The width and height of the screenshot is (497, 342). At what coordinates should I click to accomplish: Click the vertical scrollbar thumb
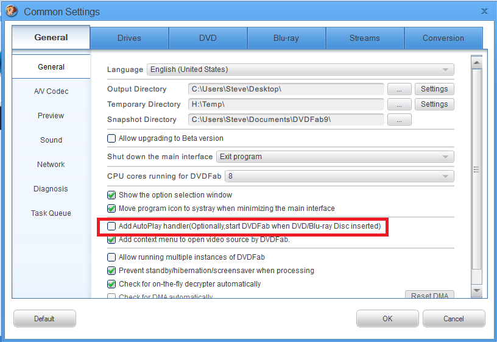click(x=476, y=169)
